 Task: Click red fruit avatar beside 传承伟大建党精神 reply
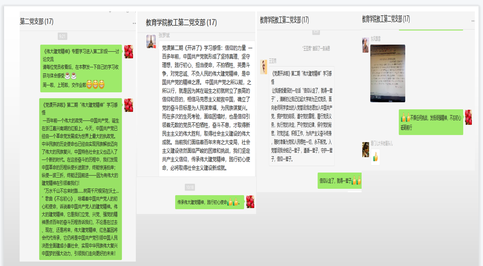coord(250,202)
